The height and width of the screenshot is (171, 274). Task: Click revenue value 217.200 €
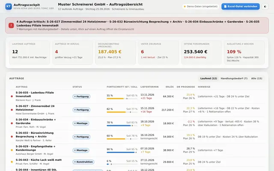click(x=167, y=110)
